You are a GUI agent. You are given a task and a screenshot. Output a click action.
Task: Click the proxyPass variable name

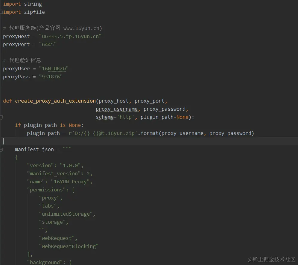[16, 77]
